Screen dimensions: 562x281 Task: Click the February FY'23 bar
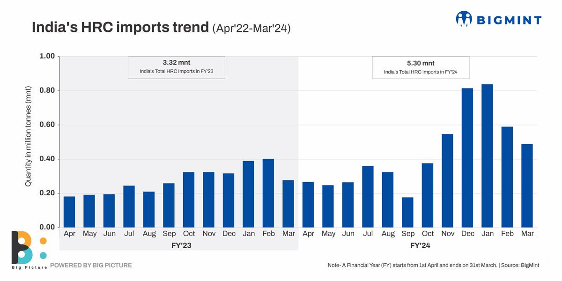click(x=268, y=193)
